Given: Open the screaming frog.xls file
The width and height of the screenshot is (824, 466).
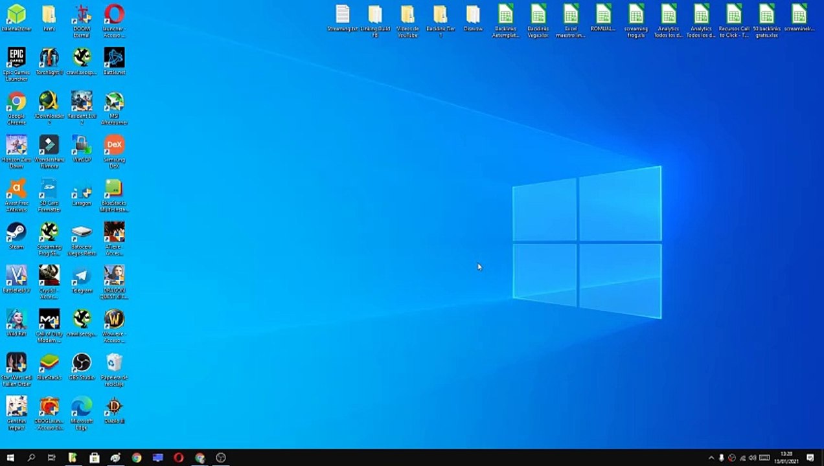Looking at the screenshot, I should pyautogui.click(x=636, y=21).
